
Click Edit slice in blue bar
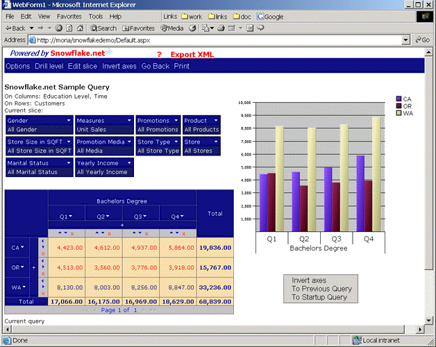coord(83,66)
